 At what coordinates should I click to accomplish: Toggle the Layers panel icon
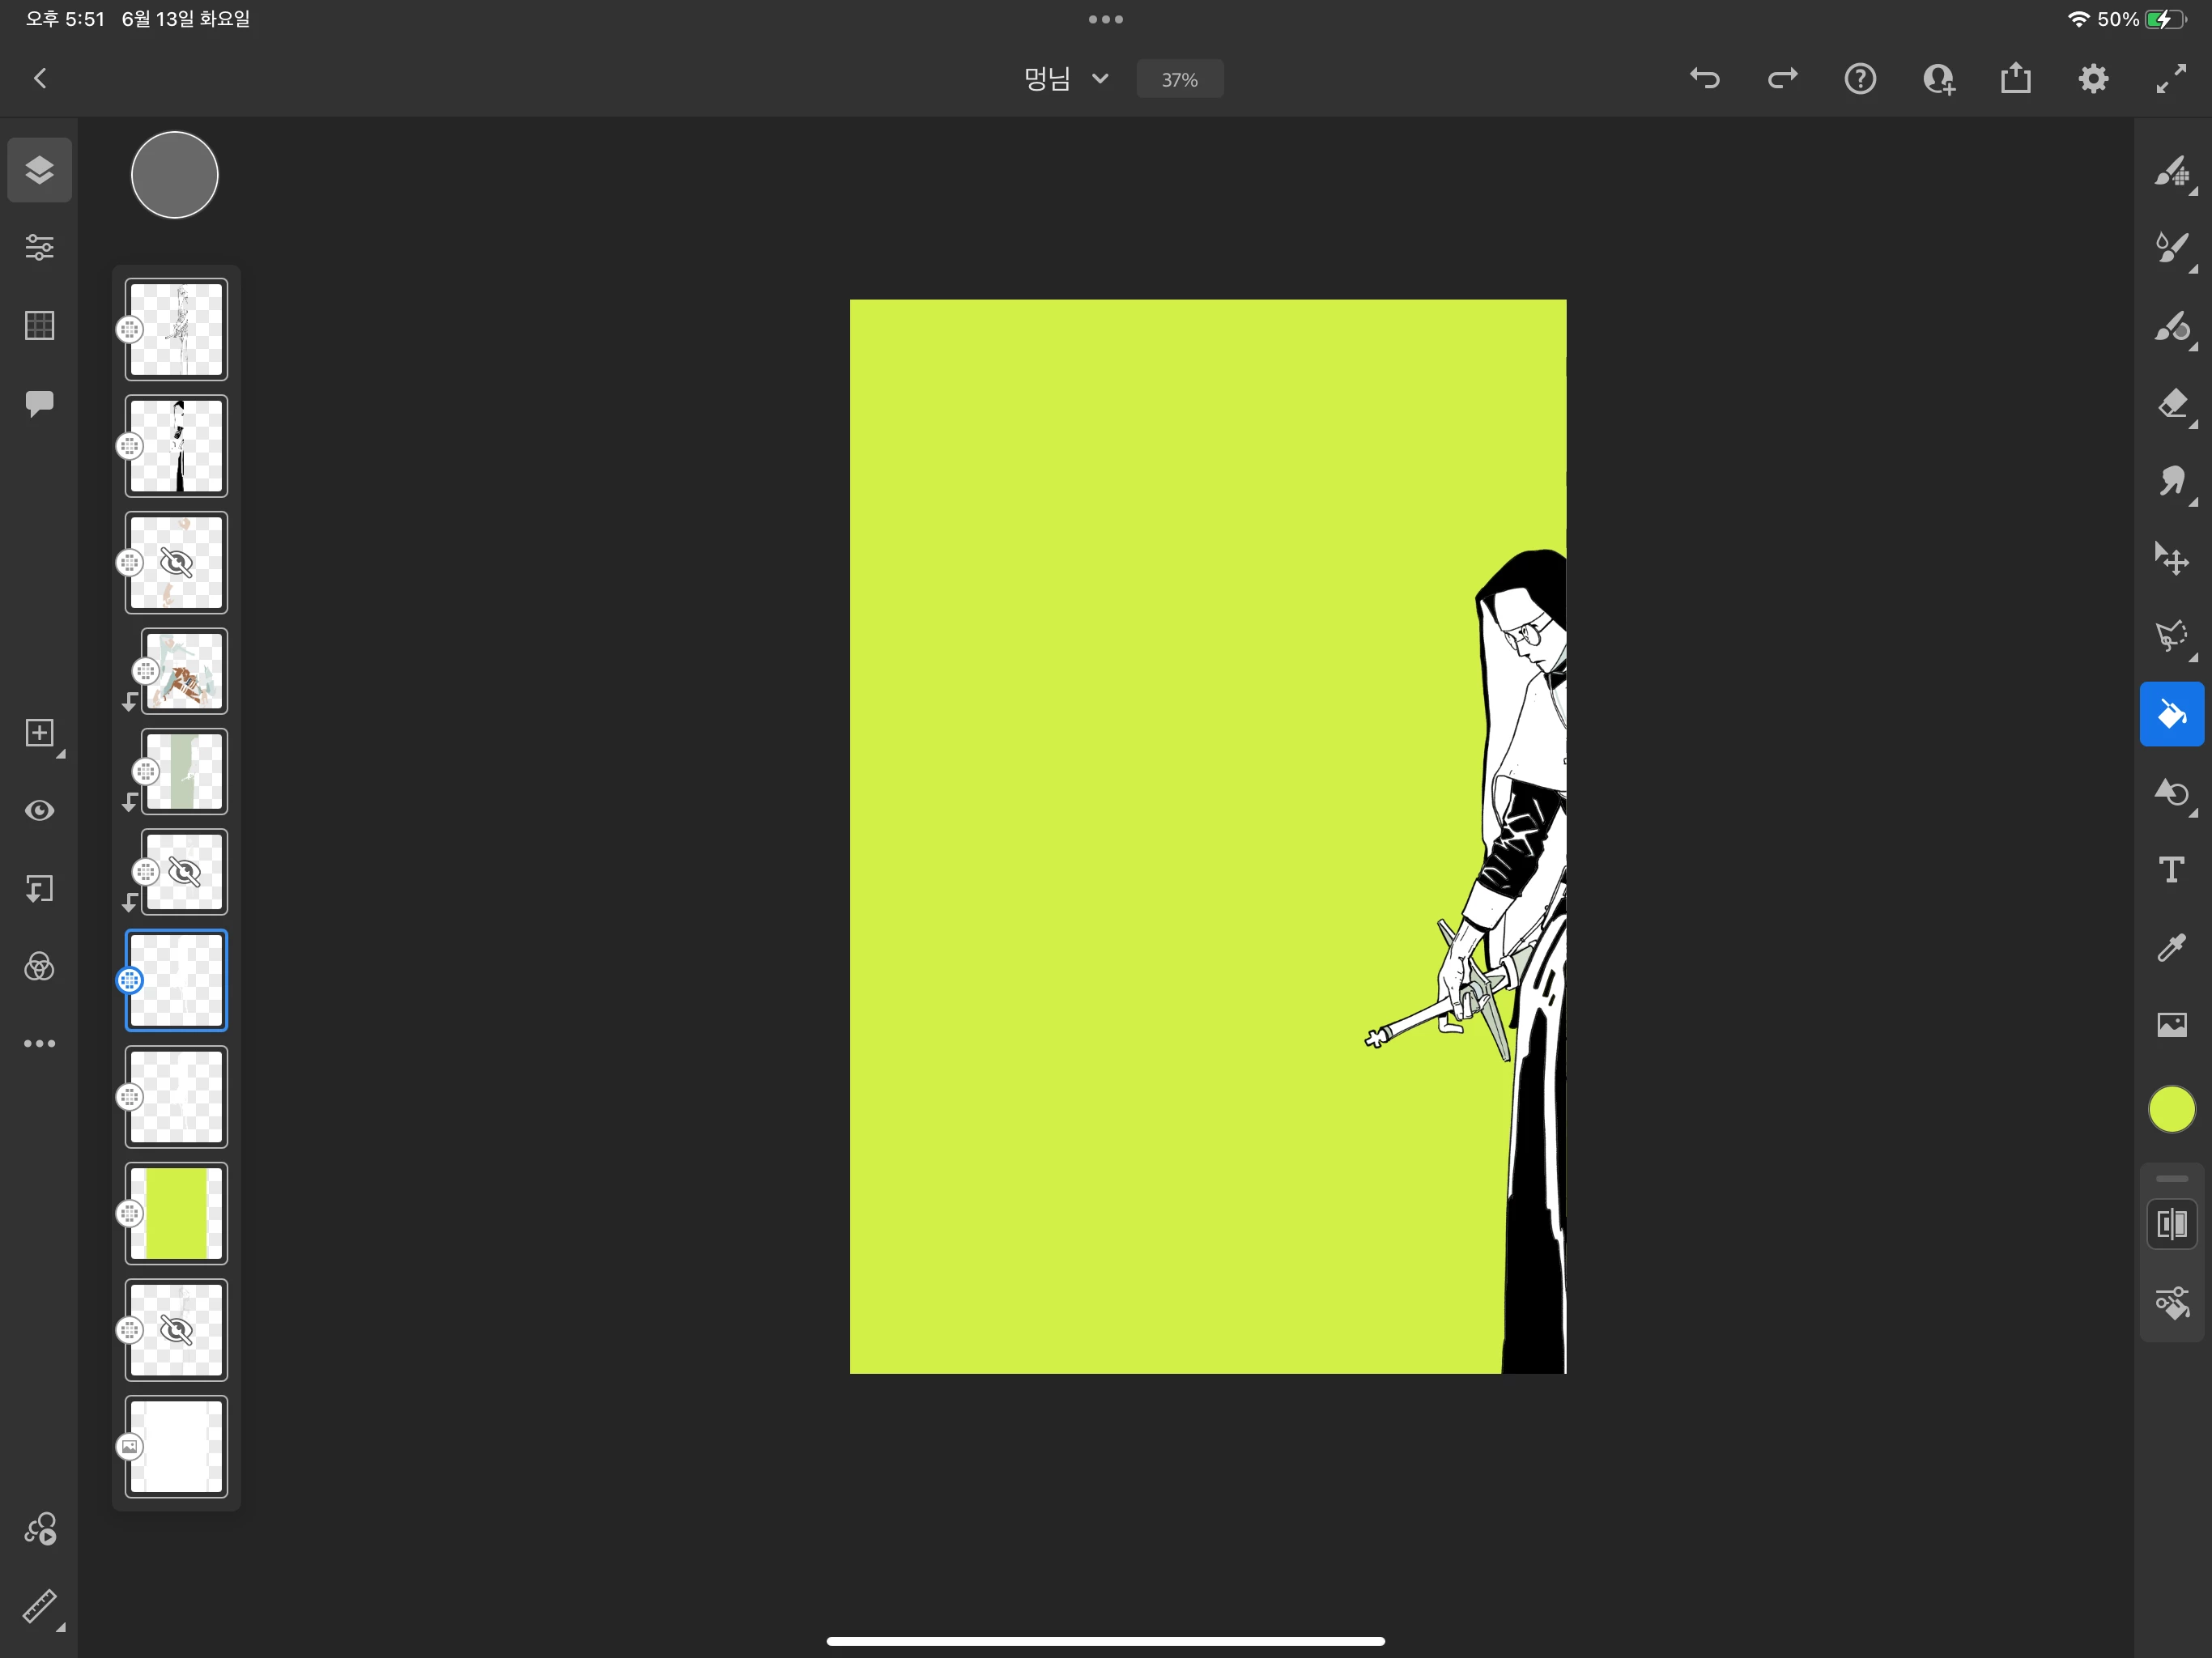pos(39,170)
